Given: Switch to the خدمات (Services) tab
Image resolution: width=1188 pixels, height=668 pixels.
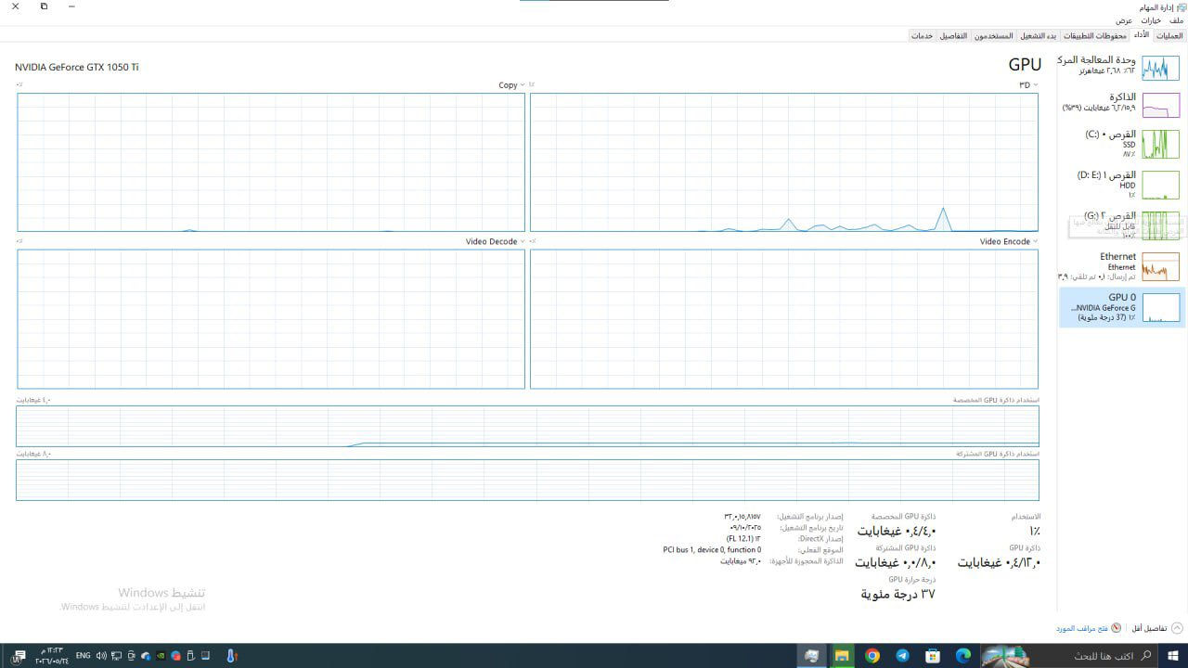Looking at the screenshot, I should 922,35.
